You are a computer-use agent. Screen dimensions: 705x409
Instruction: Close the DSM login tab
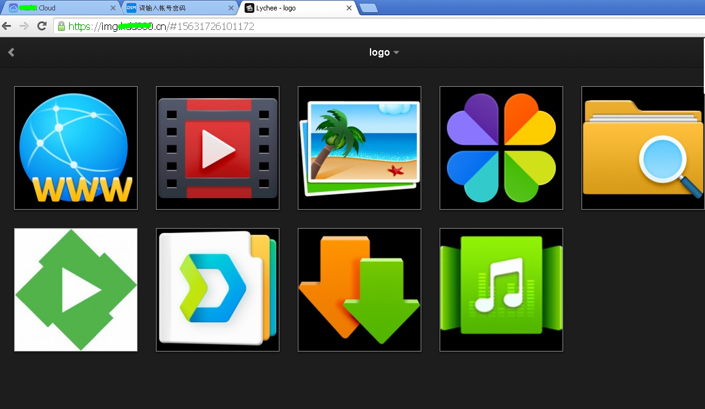pyautogui.click(x=231, y=8)
